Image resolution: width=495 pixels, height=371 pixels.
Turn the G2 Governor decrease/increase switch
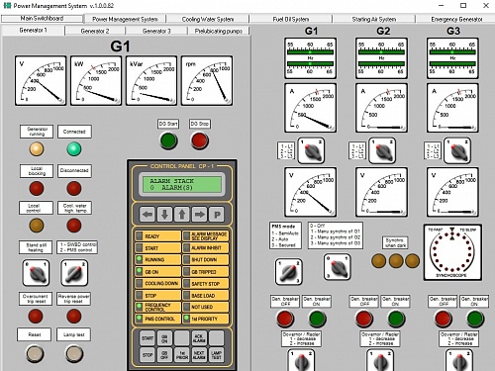380,360
